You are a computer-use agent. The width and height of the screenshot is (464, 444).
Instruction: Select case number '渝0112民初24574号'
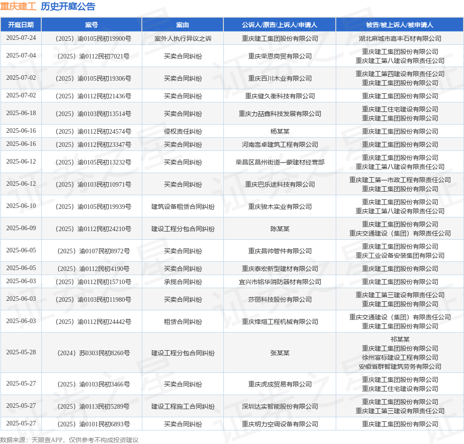pyautogui.click(x=104, y=131)
